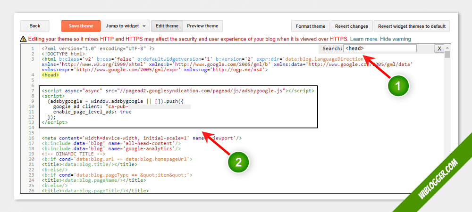Focus the Search input field
The image size is (472, 212).
click(x=380, y=49)
